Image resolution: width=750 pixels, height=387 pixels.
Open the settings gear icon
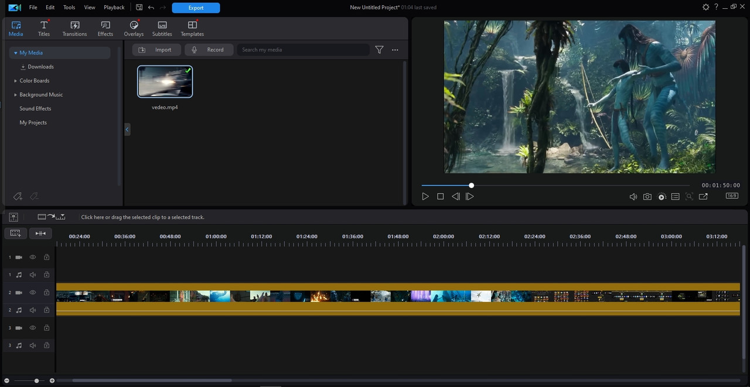(x=705, y=7)
